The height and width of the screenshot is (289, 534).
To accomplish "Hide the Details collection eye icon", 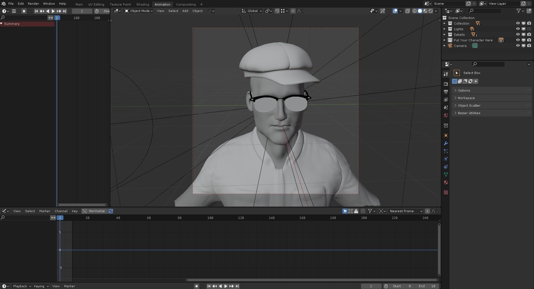I will [518, 35].
